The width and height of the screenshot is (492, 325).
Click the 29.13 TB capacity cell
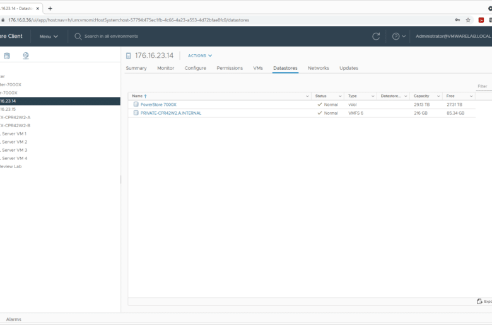(x=421, y=105)
